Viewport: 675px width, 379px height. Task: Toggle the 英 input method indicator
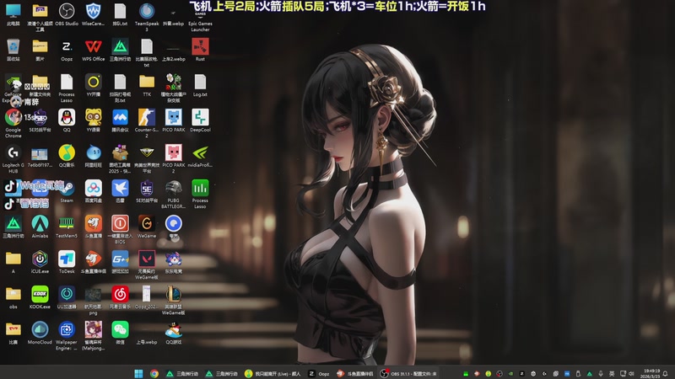pyautogui.click(x=612, y=373)
